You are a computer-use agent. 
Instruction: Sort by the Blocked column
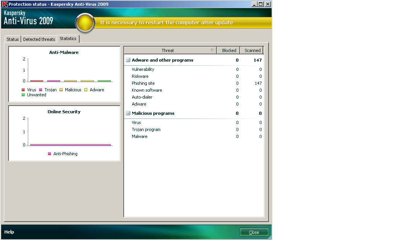tap(228, 50)
